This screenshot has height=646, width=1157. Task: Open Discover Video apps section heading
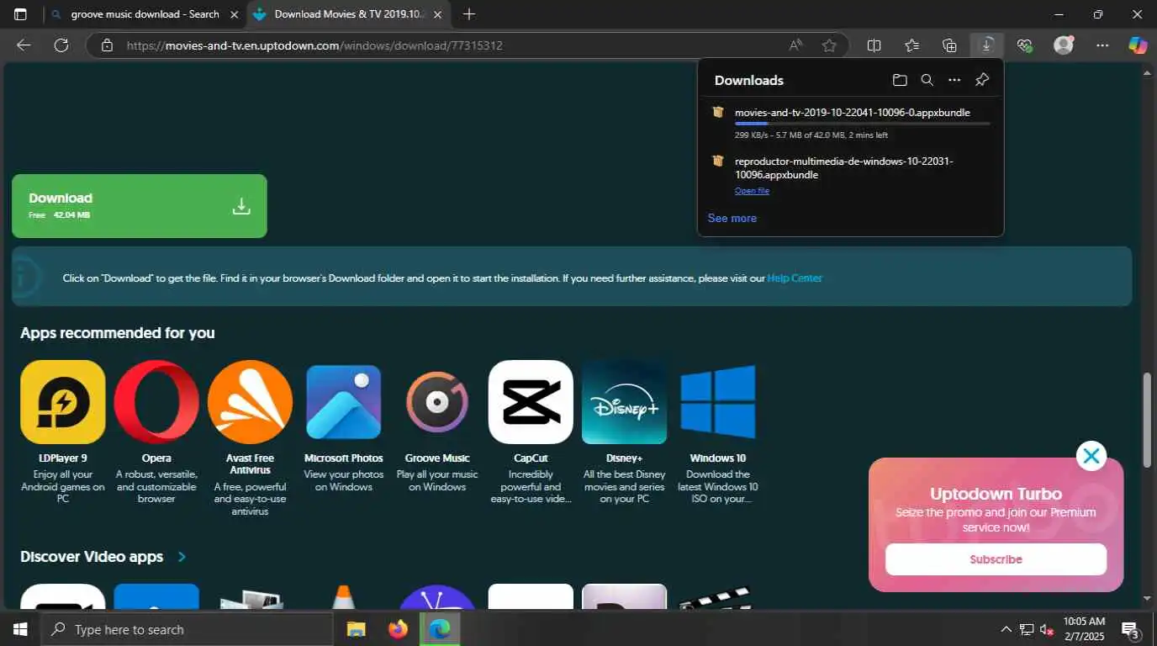click(92, 557)
